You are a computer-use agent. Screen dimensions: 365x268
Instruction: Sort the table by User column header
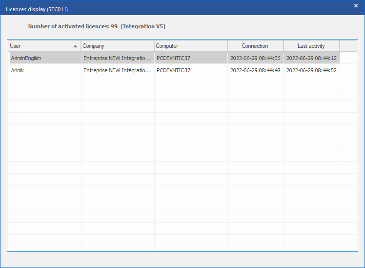(x=39, y=46)
